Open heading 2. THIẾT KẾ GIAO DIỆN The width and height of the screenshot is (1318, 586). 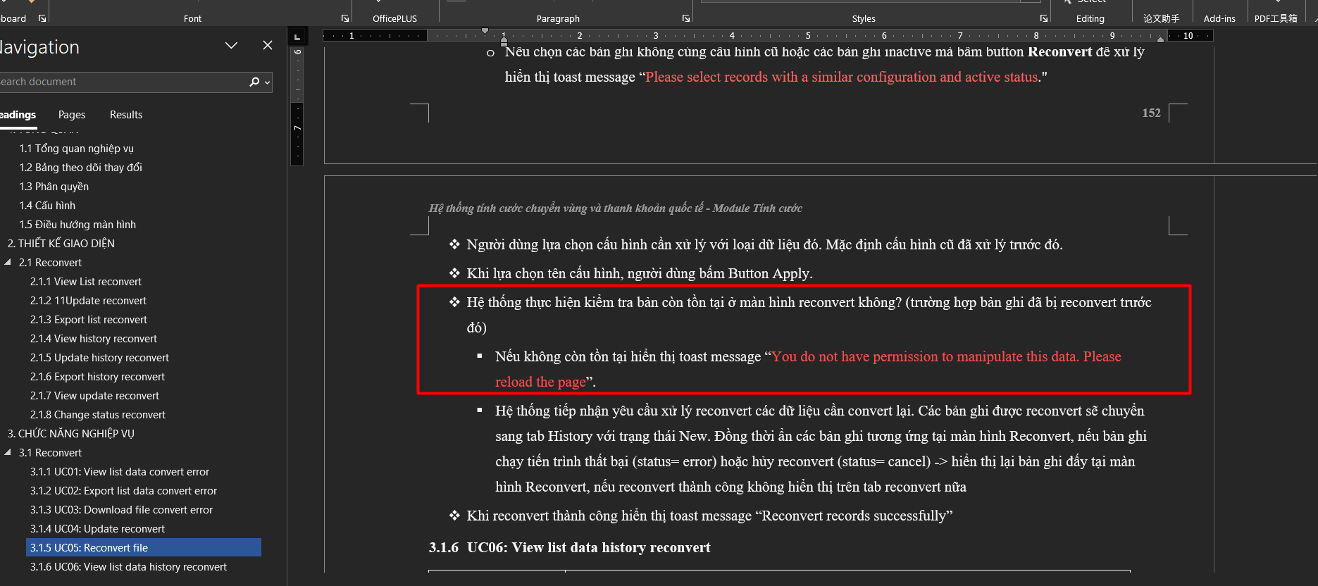[x=61, y=244]
